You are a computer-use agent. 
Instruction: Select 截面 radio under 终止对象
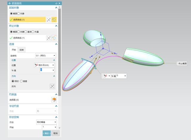pyautogui.click(x=11, y=32)
